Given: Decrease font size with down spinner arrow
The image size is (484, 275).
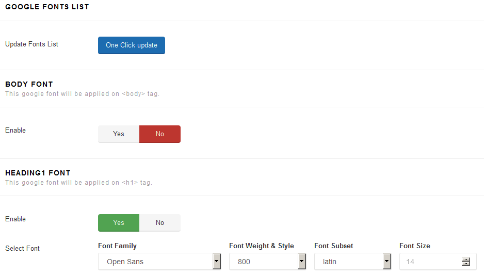Looking at the screenshot, I should pos(466,264).
